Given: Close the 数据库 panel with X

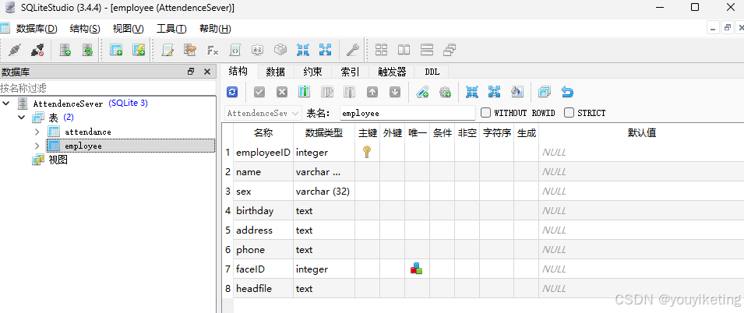Looking at the screenshot, I should (207, 72).
